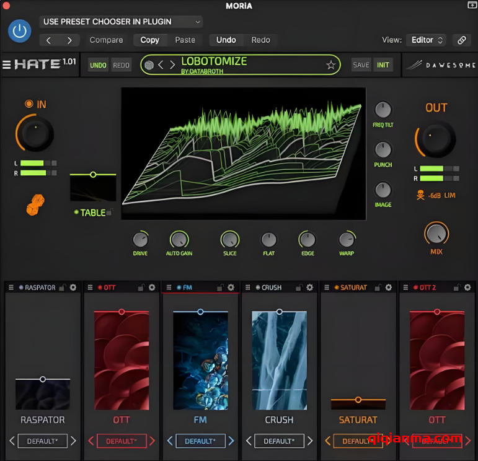Open the preset chooser dropdown
This screenshot has width=478, height=461.
pyautogui.click(x=121, y=22)
